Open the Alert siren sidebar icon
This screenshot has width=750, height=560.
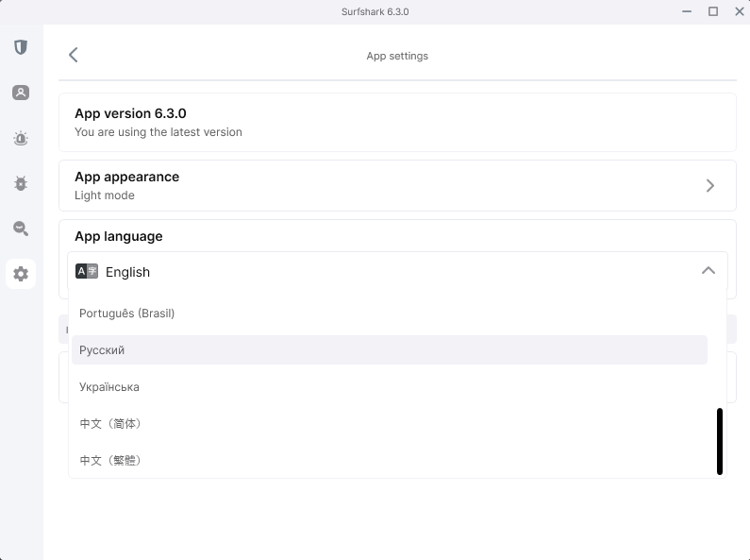tap(21, 139)
